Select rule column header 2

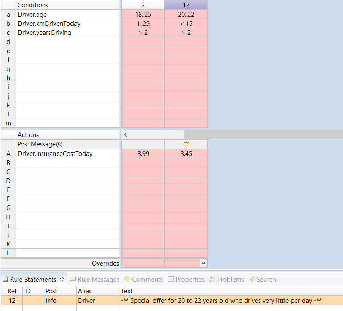143,5
